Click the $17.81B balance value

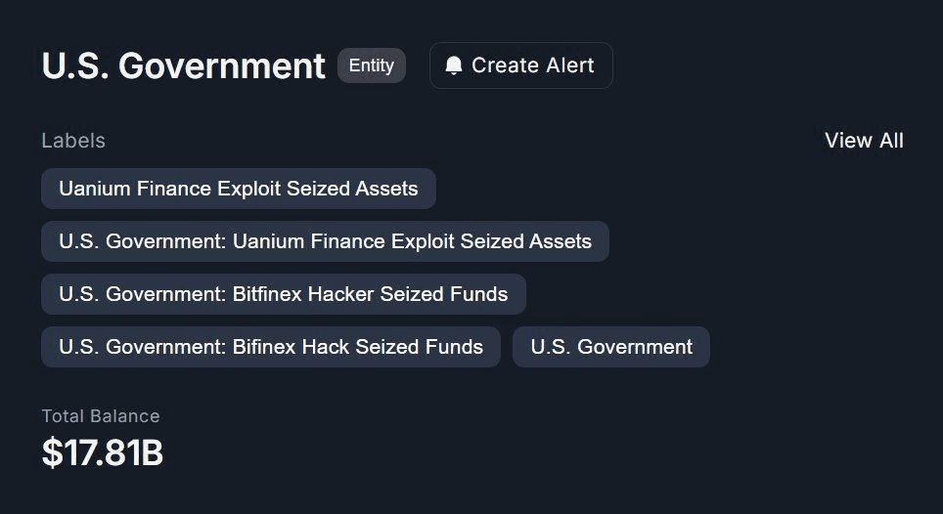pos(102,452)
